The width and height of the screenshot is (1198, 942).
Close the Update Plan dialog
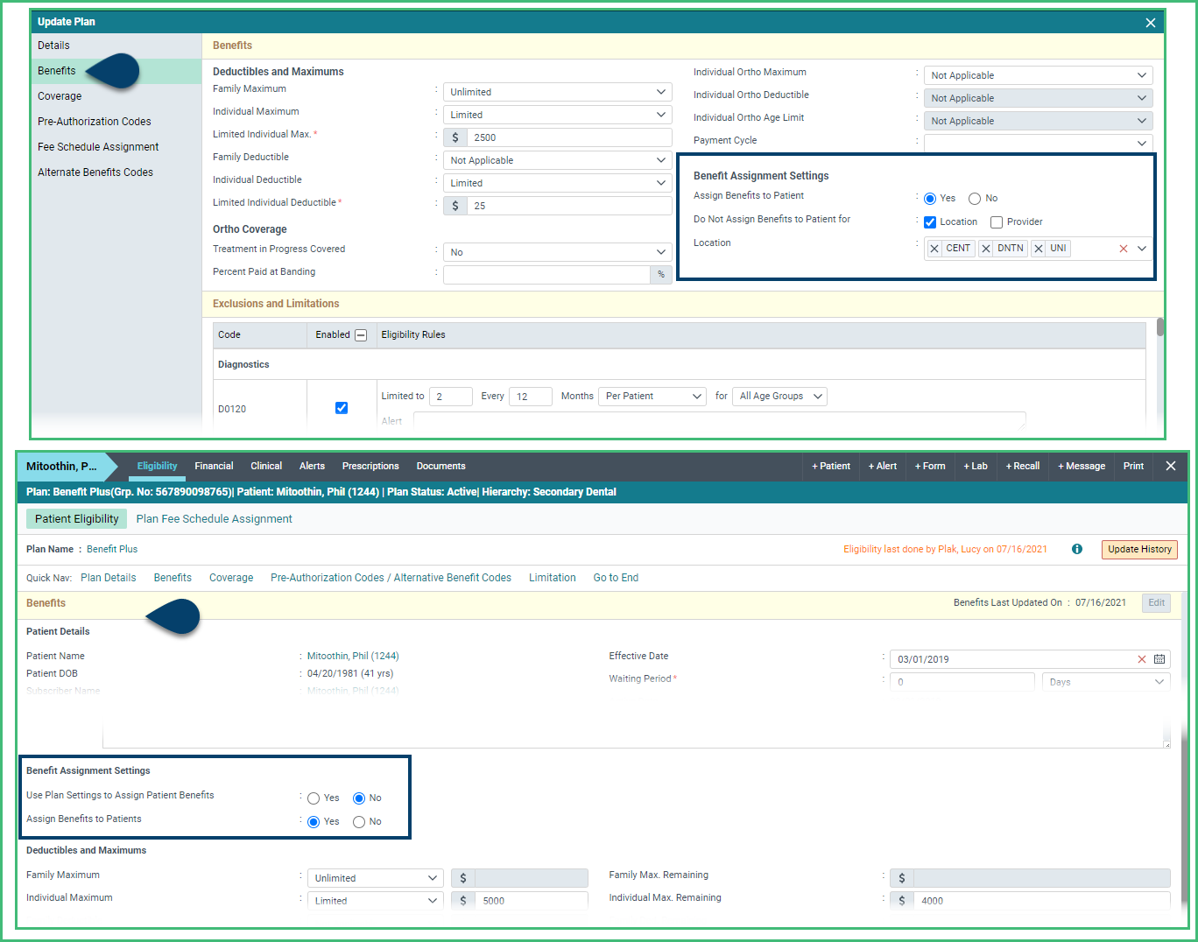click(x=1151, y=23)
